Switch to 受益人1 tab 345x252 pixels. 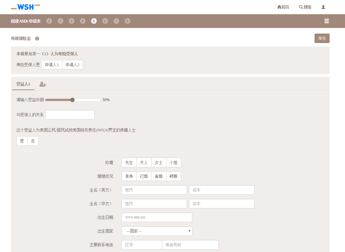pyautogui.click(x=23, y=84)
